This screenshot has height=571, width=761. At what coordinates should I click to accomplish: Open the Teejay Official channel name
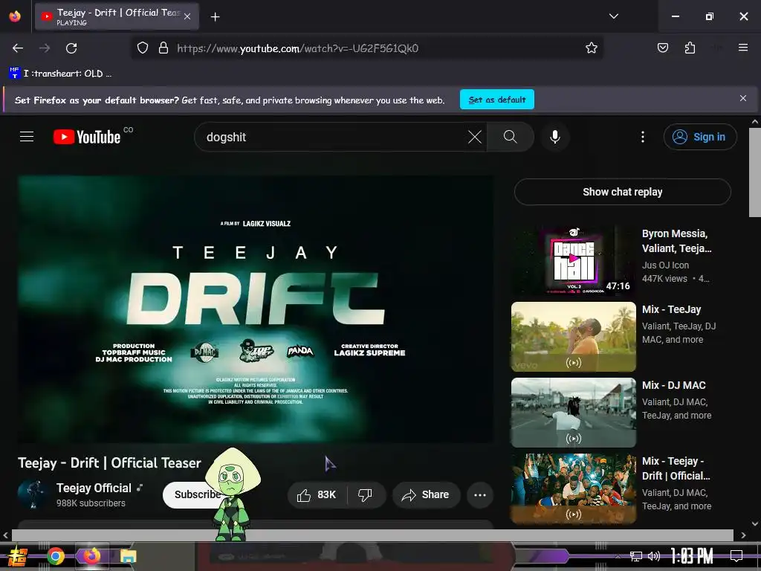[x=94, y=488]
